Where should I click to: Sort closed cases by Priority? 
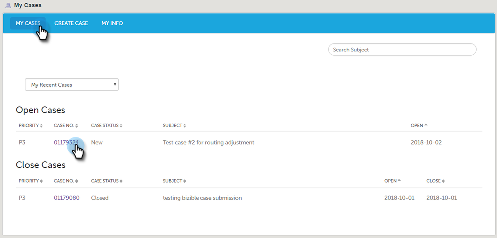click(30, 181)
